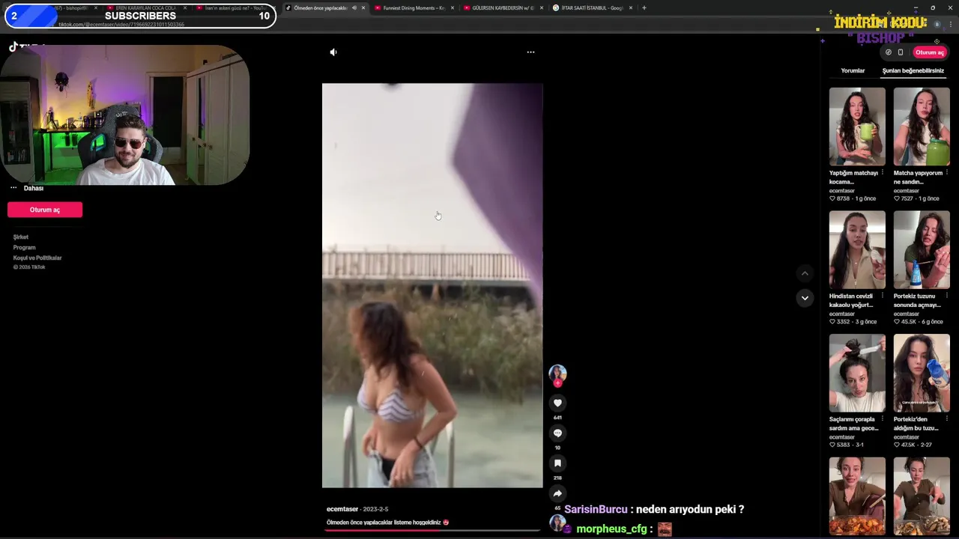This screenshot has height=539, width=959.
Task: Click the top-right Oturum aç button
Action: point(929,52)
